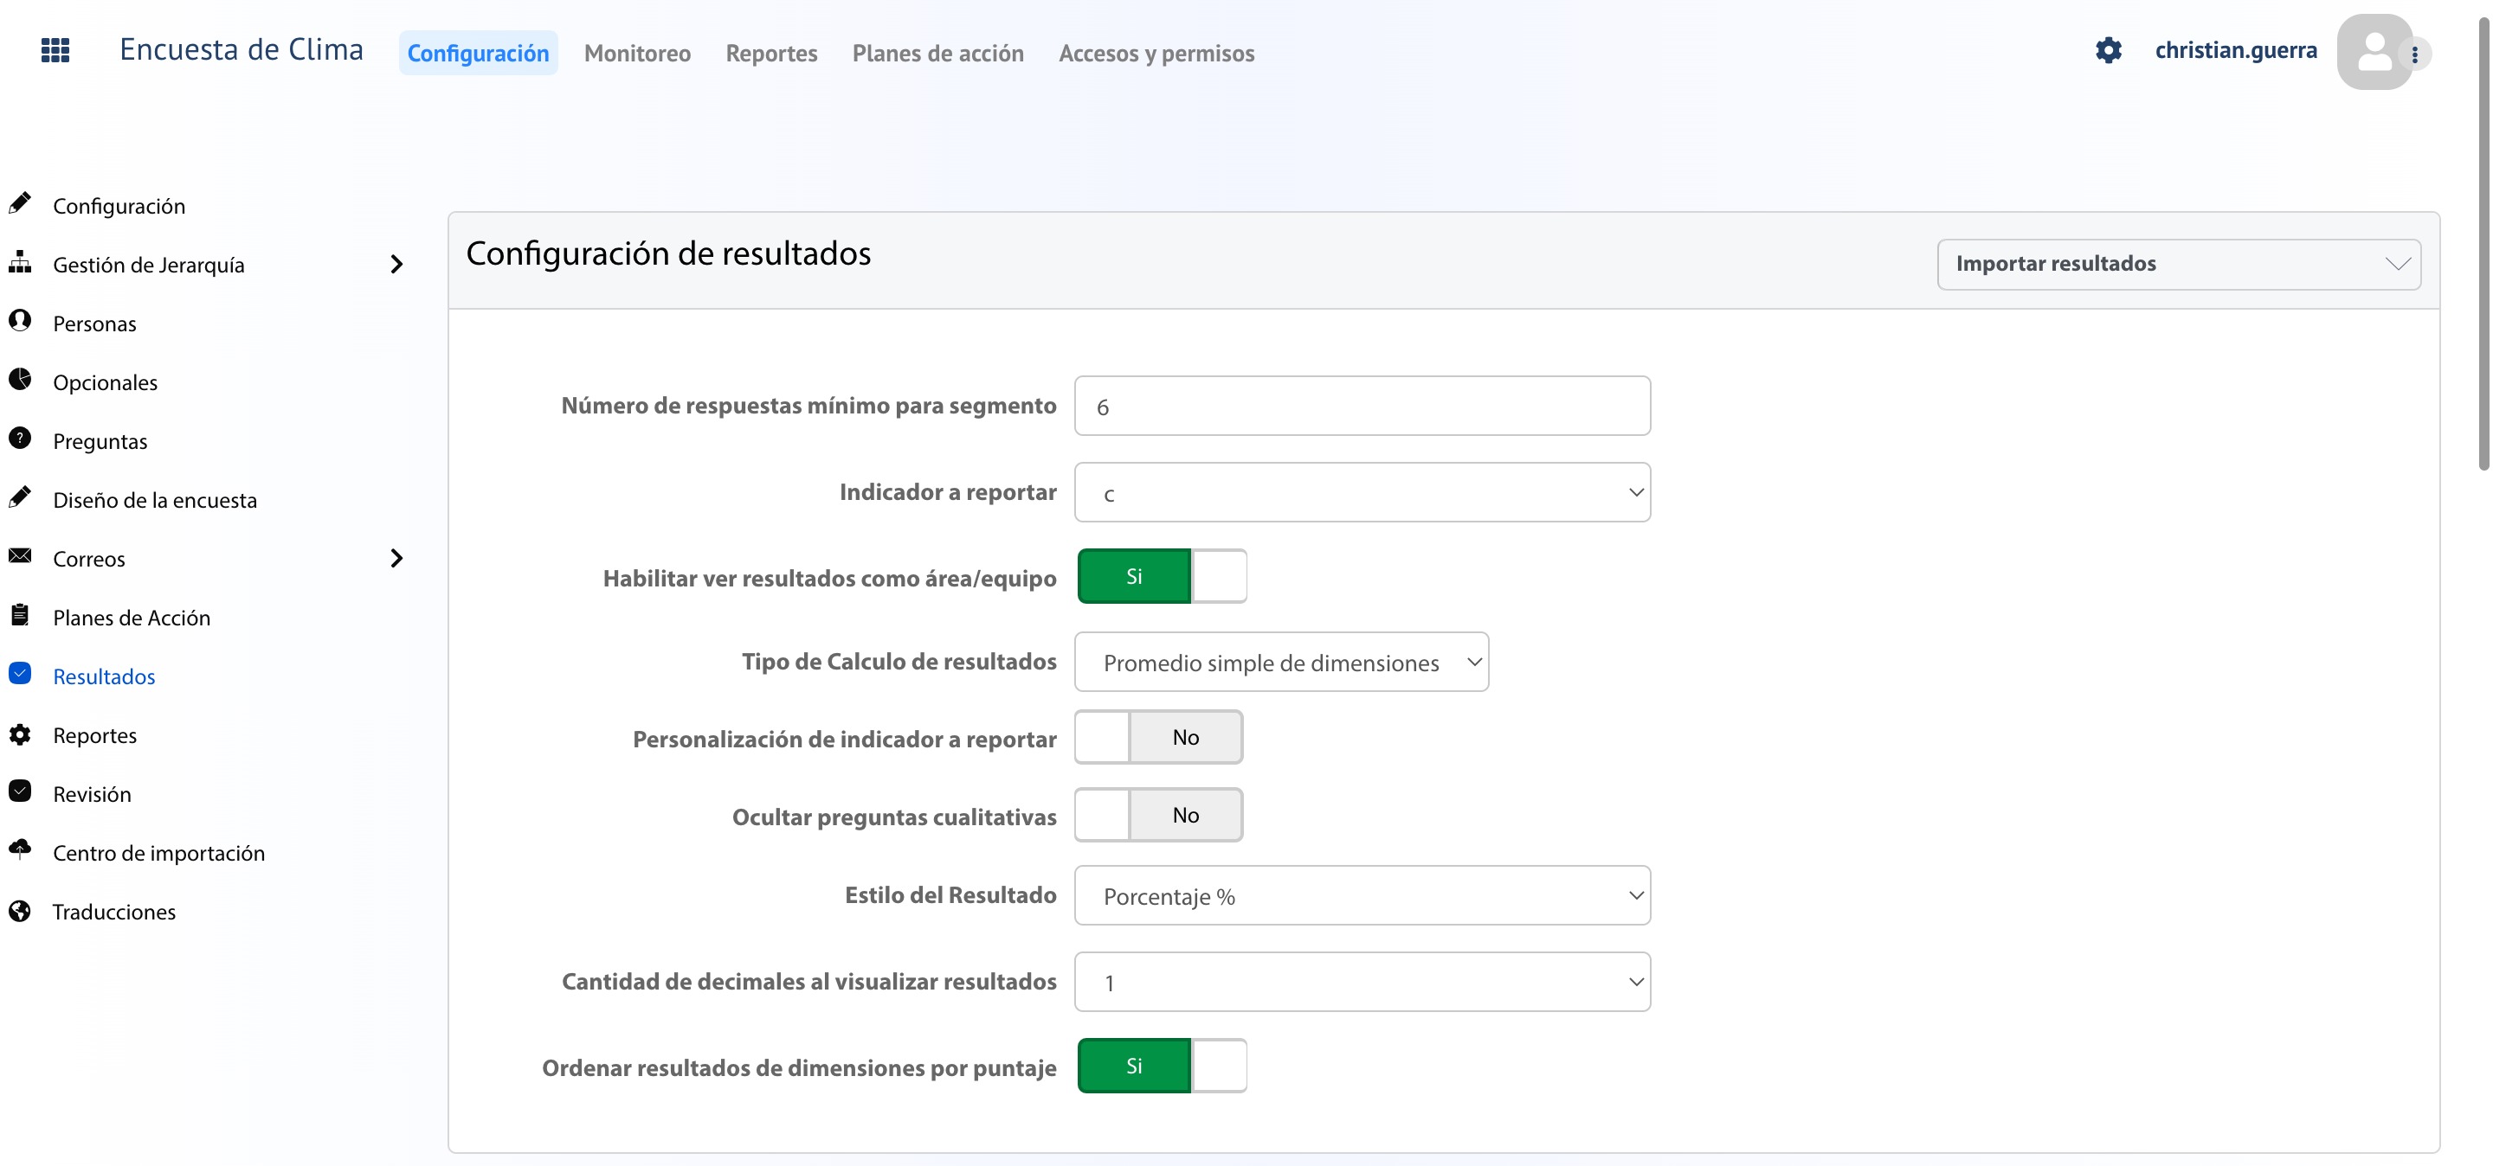The image size is (2493, 1166).
Task: Click the pencil icon for Diseño de la encuesta
Action: click(19, 497)
